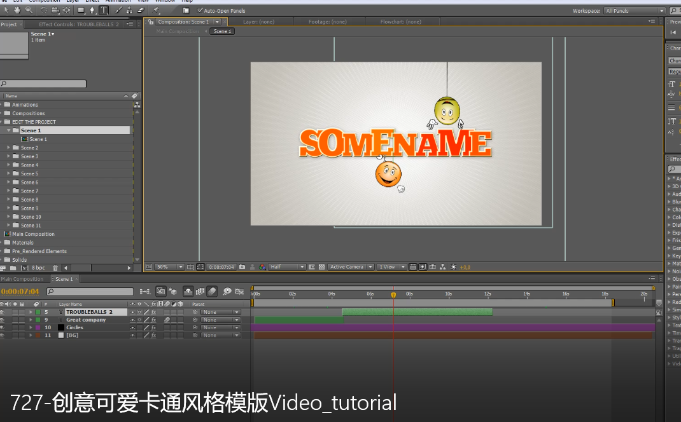The image size is (681, 422).
Task: Toggle the Live Update icon in timeline
Action: point(160,292)
